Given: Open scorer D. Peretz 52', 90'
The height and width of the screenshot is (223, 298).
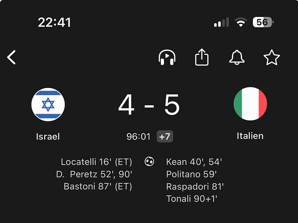Looking at the screenshot, I should click(x=94, y=174).
